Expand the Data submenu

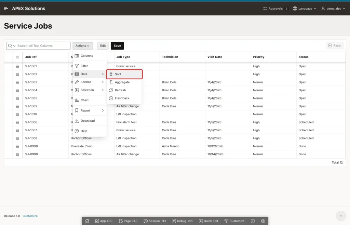(90, 74)
